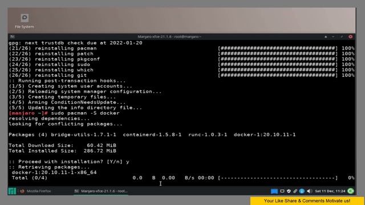Click 'resolving dependencies...' line

(x=49, y=118)
